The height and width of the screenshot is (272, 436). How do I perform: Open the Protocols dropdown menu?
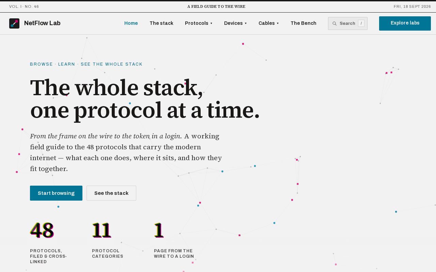[x=199, y=23]
